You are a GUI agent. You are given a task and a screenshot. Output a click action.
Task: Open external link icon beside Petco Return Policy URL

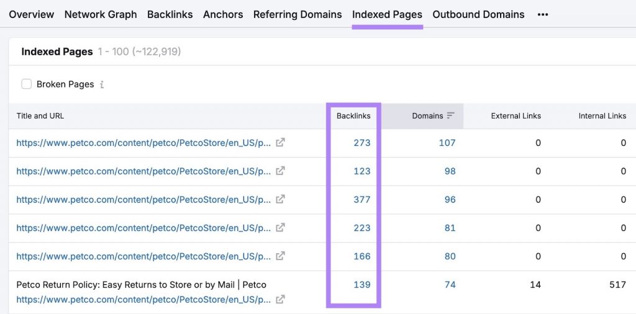pyautogui.click(x=280, y=300)
